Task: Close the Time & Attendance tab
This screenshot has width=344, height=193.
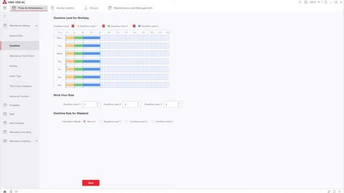Action: pos(45,8)
